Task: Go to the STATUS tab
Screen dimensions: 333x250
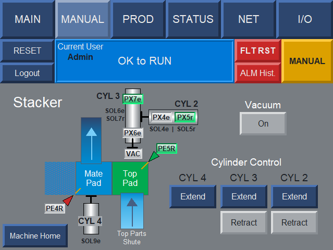Action: [193, 19]
